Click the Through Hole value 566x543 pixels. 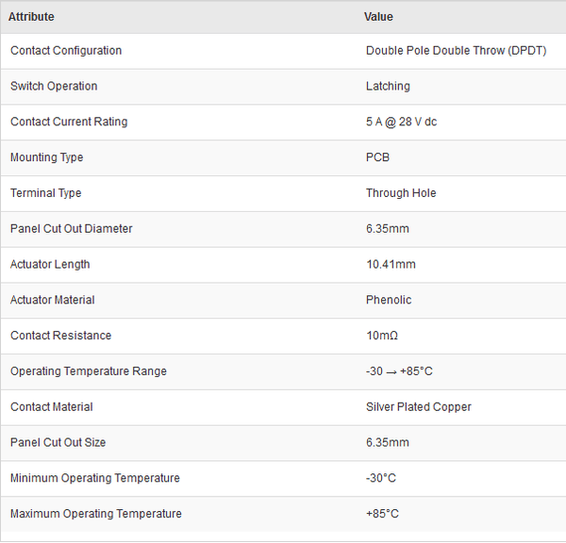point(401,193)
